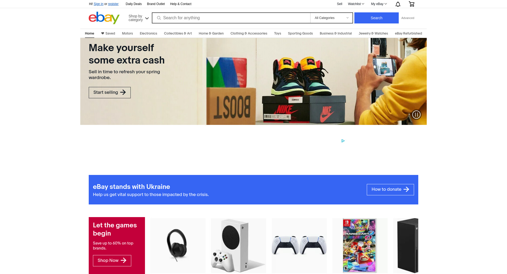This screenshot has width=507, height=274.
Task: Follow the Sign in link
Action: 98,4
